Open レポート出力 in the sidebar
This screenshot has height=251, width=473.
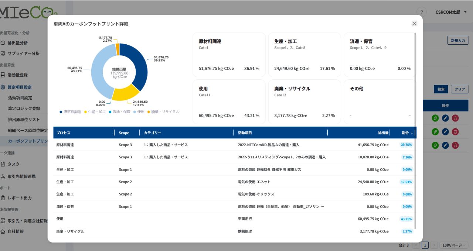(x=20, y=198)
